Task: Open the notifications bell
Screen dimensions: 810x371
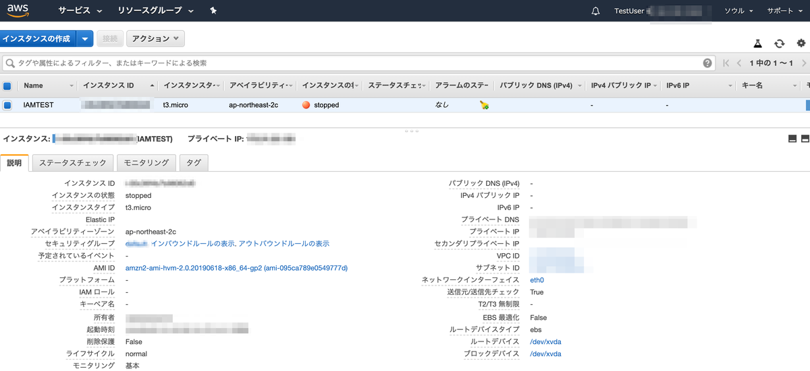Action: 595,11
